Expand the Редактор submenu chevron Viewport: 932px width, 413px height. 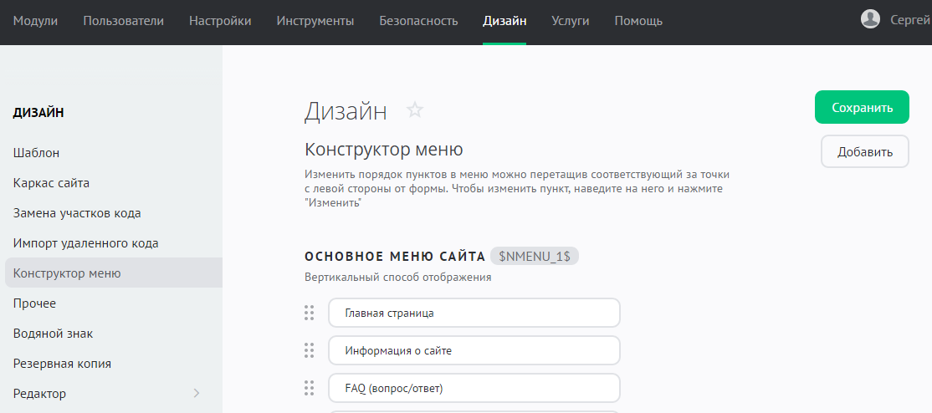click(x=197, y=393)
